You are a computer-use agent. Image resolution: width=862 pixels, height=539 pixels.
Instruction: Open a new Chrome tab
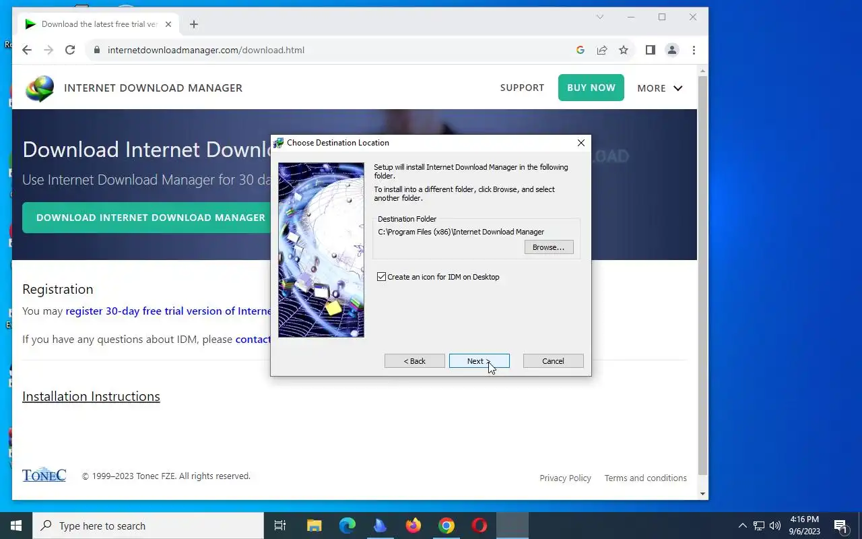[x=194, y=24]
